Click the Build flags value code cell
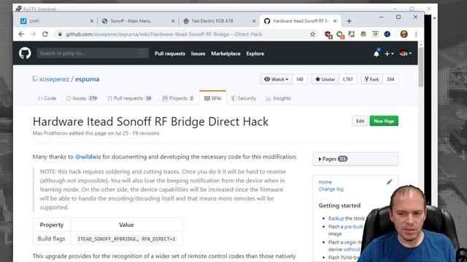The width and height of the screenshot is (467, 262). pos(126,239)
